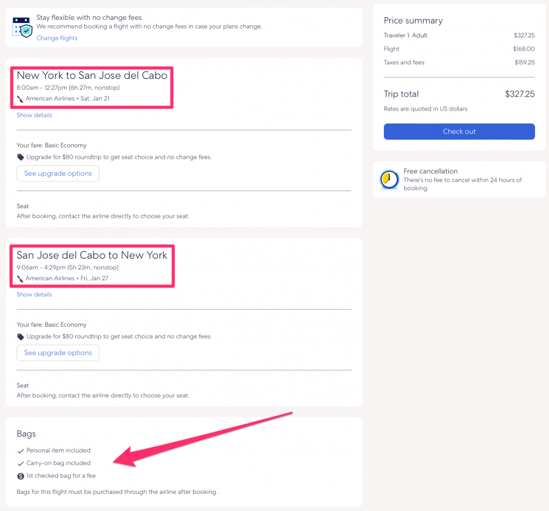Click the checkmark next to Personal item included
Viewport: 549px width, 511px height.
pyautogui.click(x=20, y=451)
